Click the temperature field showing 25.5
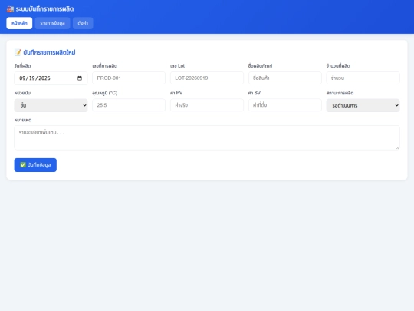The width and height of the screenshot is (414, 311). pyautogui.click(x=129, y=105)
